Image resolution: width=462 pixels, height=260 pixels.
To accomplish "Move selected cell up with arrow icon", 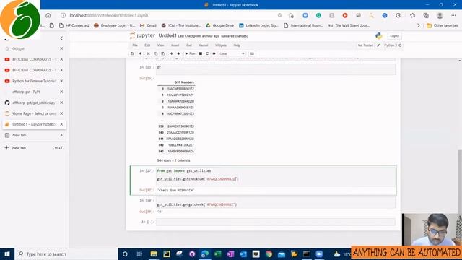I will point(172,53).
